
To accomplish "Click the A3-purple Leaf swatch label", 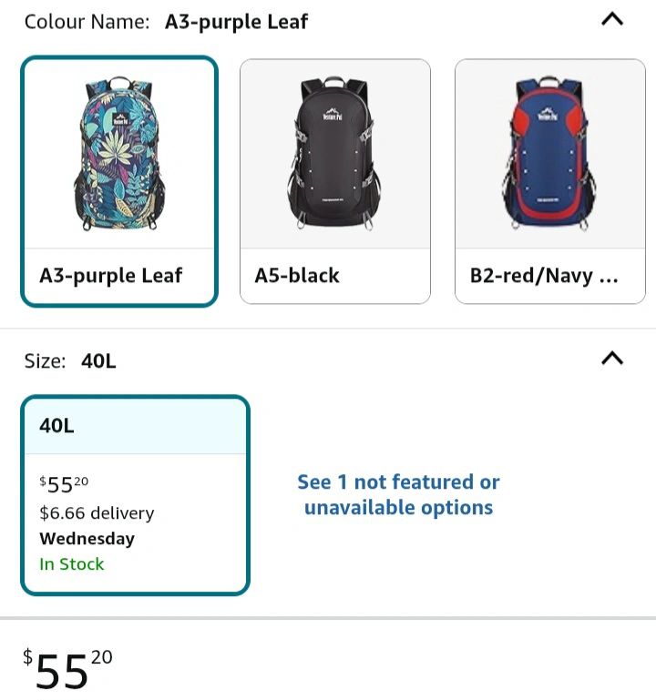I will click(111, 275).
